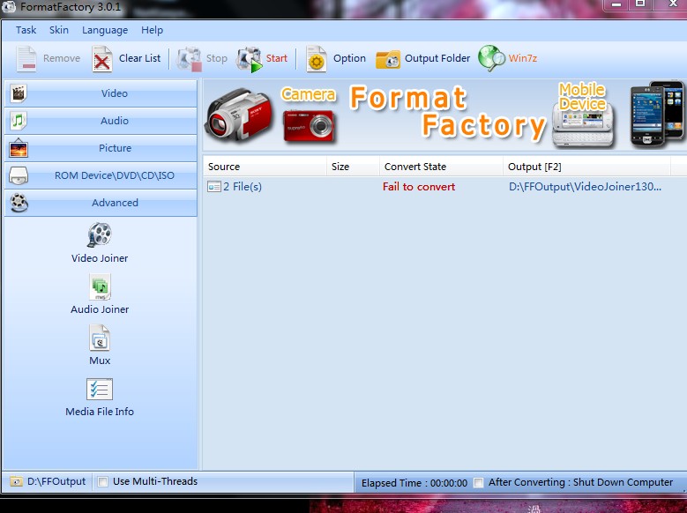Click the Clear List toolbar icon
This screenshot has height=513, width=687.
coord(103,59)
